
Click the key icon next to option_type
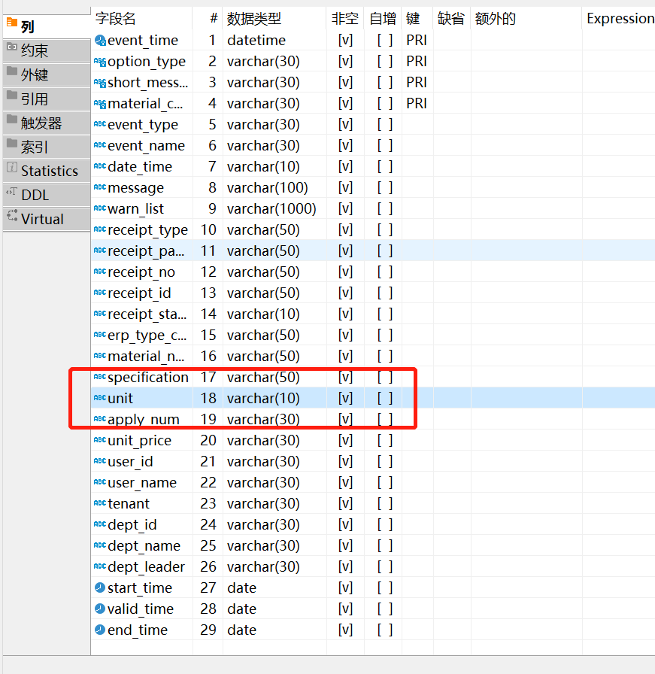pos(100,62)
